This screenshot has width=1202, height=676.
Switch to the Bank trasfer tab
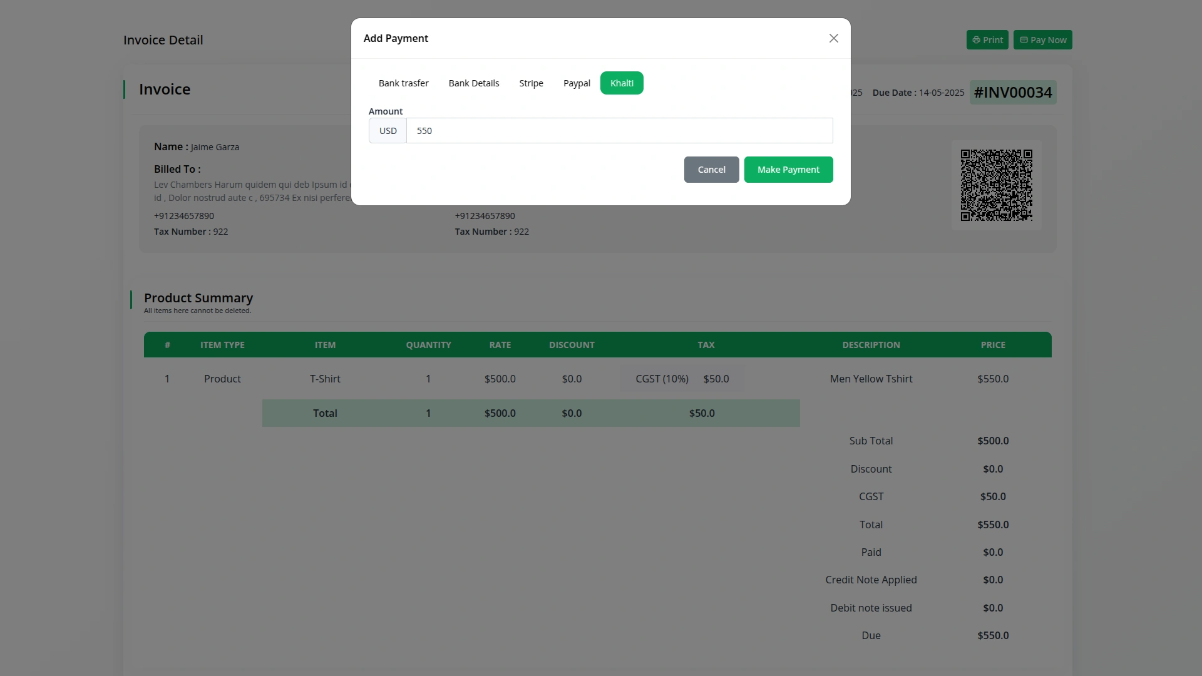click(403, 83)
